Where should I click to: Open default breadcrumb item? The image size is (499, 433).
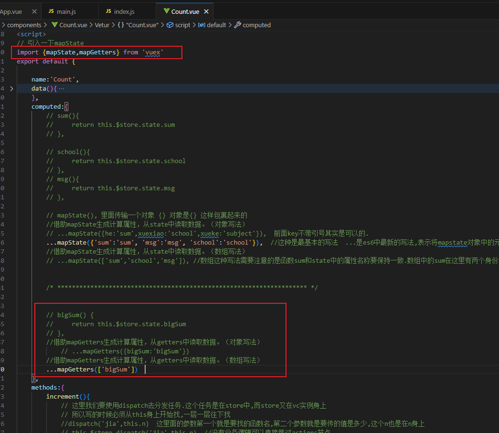tap(216, 25)
